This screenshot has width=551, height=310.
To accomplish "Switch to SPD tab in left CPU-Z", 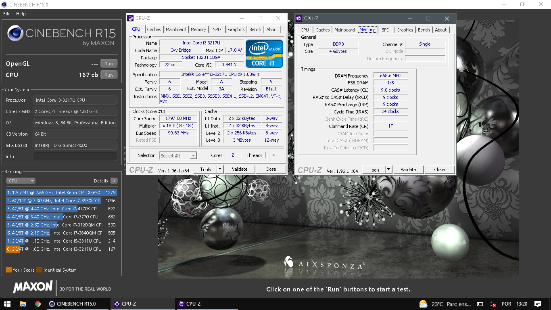I will (217, 29).
